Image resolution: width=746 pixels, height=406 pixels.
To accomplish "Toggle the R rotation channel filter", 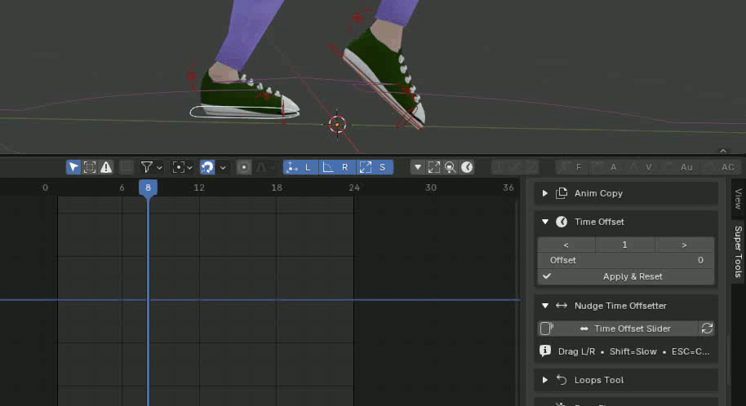I will pos(337,167).
